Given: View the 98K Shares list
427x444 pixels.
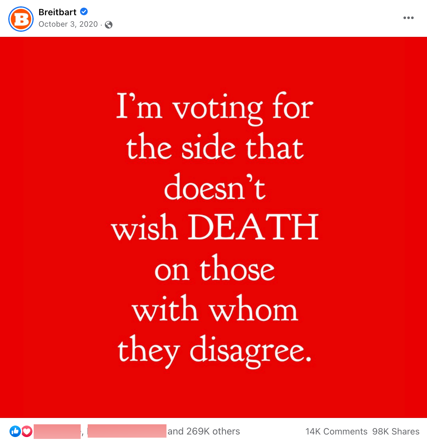Looking at the screenshot, I should pos(396,431).
